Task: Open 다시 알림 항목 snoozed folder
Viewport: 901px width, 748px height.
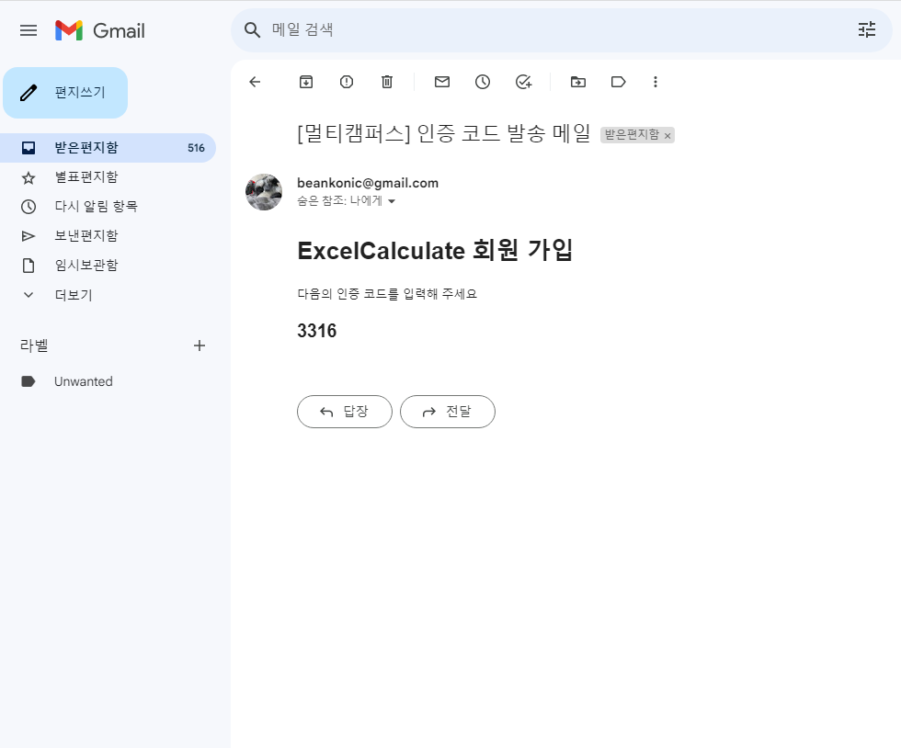Action: (108, 207)
